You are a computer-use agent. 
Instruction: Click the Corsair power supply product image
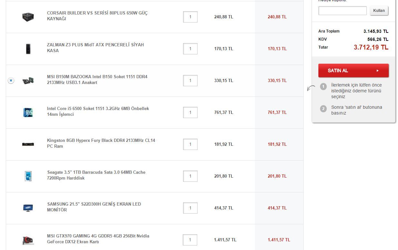click(x=28, y=17)
